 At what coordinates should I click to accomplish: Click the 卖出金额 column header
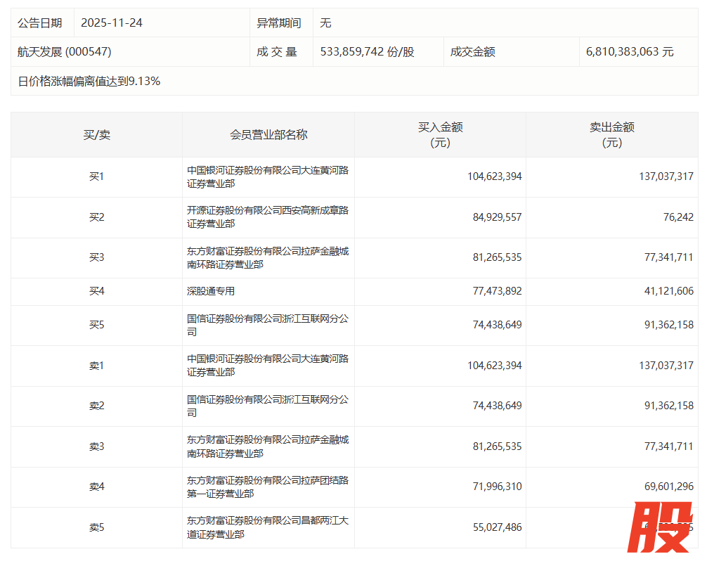click(611, 134)
